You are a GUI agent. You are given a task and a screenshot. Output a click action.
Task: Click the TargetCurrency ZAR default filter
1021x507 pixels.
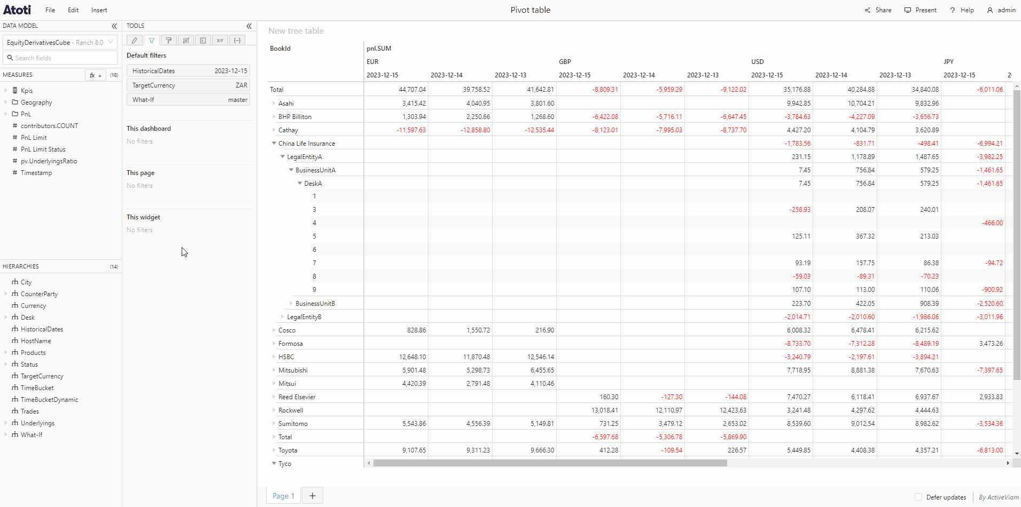tap(188, 85)
